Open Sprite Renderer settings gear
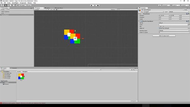The height and width of the screenshot is (107, 190). click(x=189, y=21)
